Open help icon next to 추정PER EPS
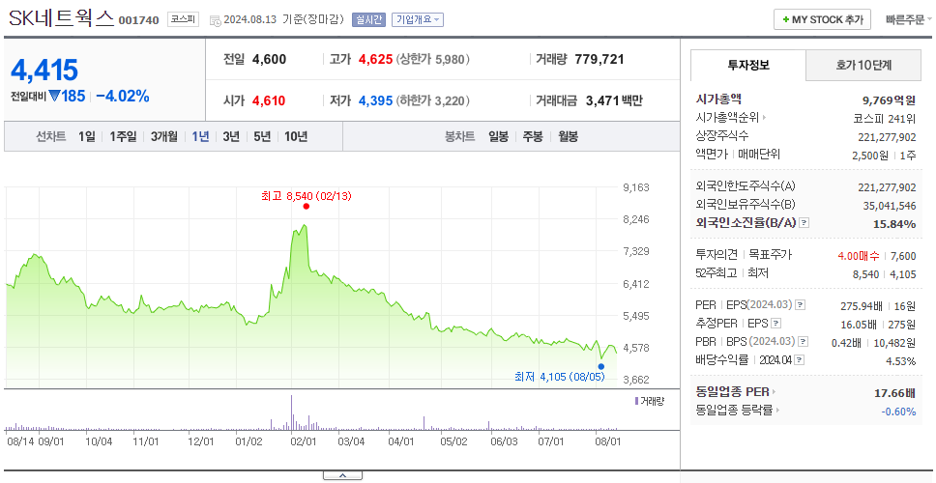The height and width of the screenshot is (483, 936). coord(775,324)
